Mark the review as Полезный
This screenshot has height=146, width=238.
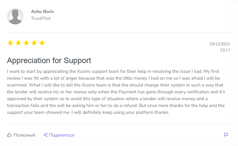click(x=24, y=135)
